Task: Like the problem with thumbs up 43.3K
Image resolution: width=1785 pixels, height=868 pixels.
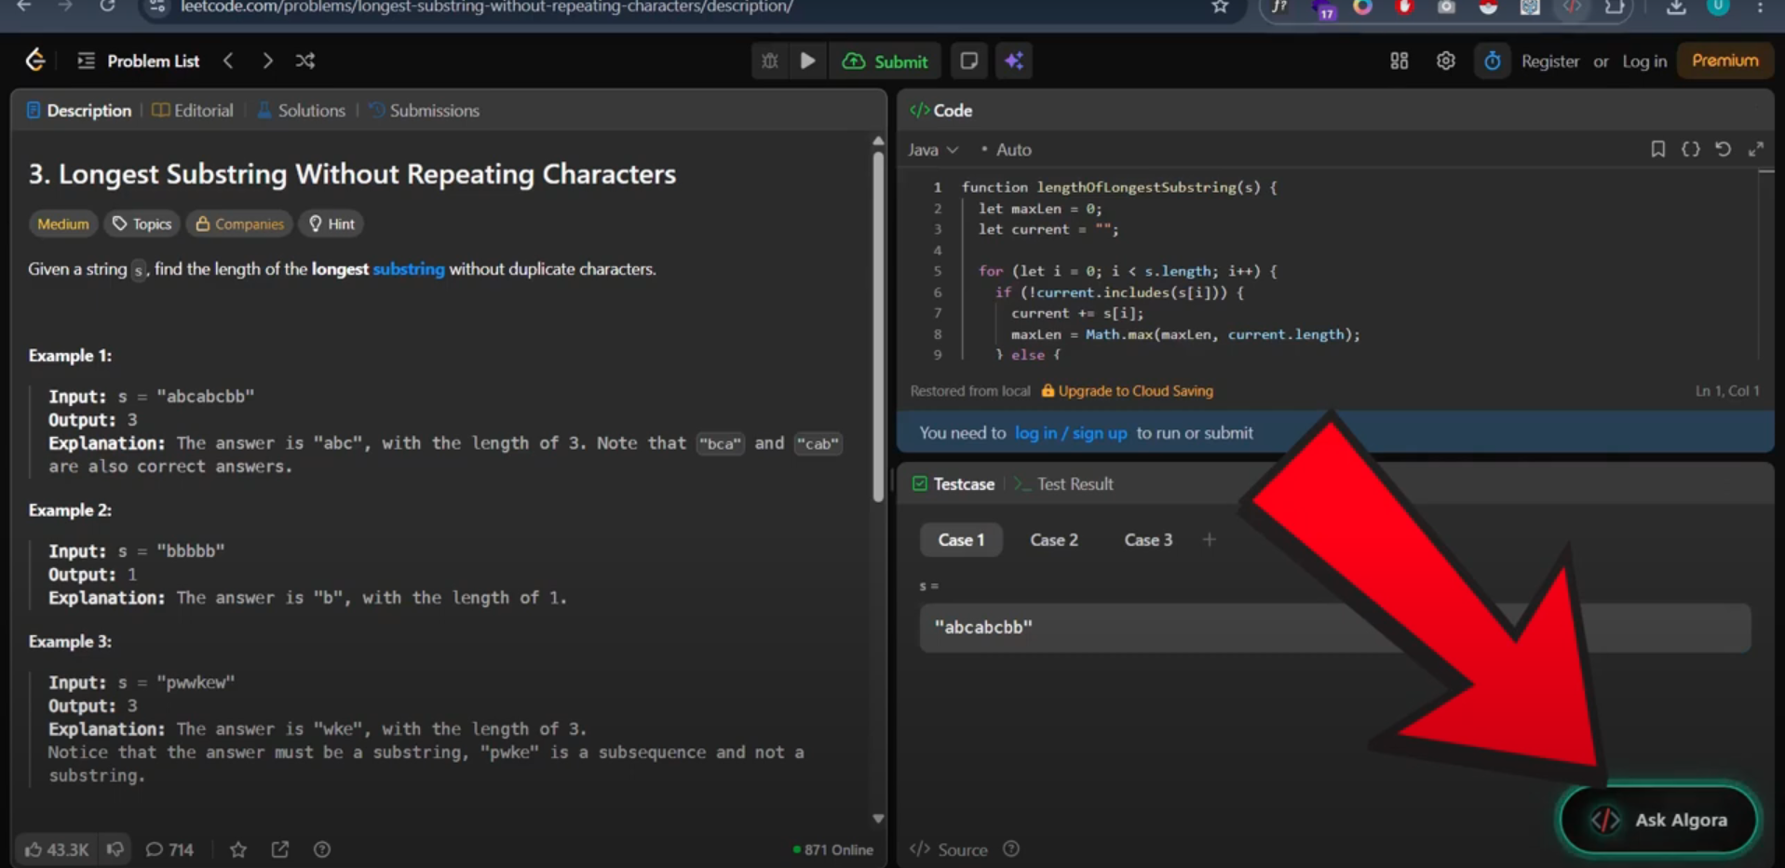Action: coord(56,849)
